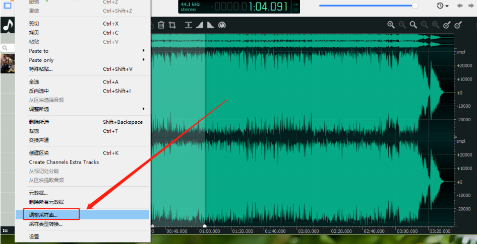Click the vertical zoom out icon
Viewport: 477px width, 244px height.
[x=458, y=25]
